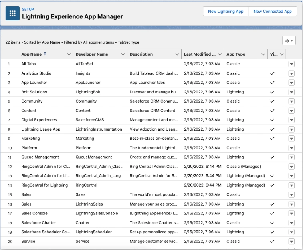Click New Connected App button
Viewport: 303px width, 250px height.
pos(273,11)
